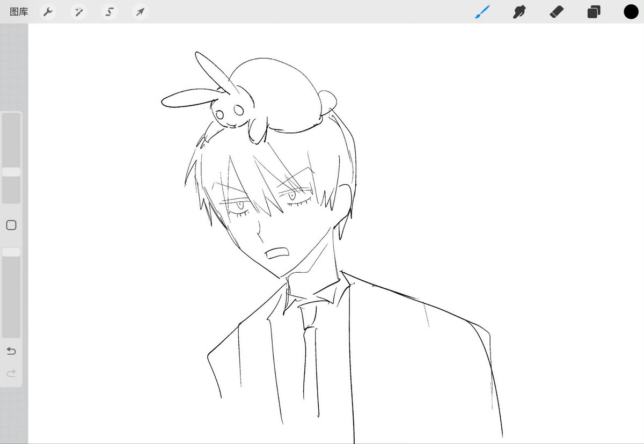Screen dimensions: 644x444
Task: Tap the canvas drawing area
Action: point(322,242)
